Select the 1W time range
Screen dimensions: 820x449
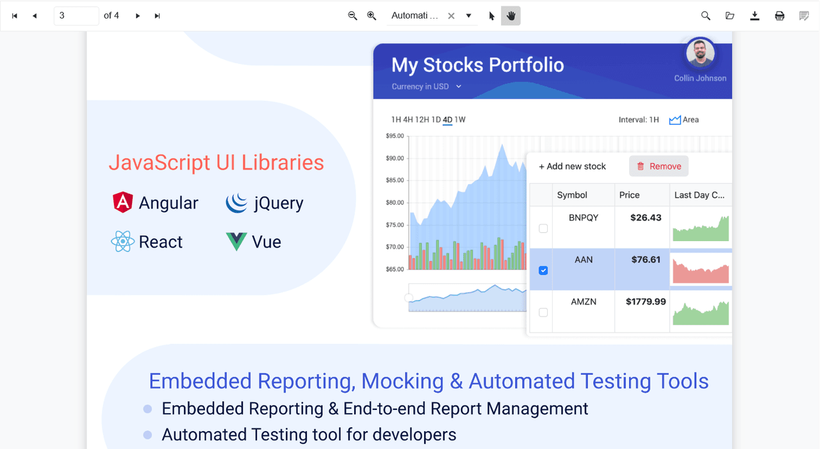point(460,120)
